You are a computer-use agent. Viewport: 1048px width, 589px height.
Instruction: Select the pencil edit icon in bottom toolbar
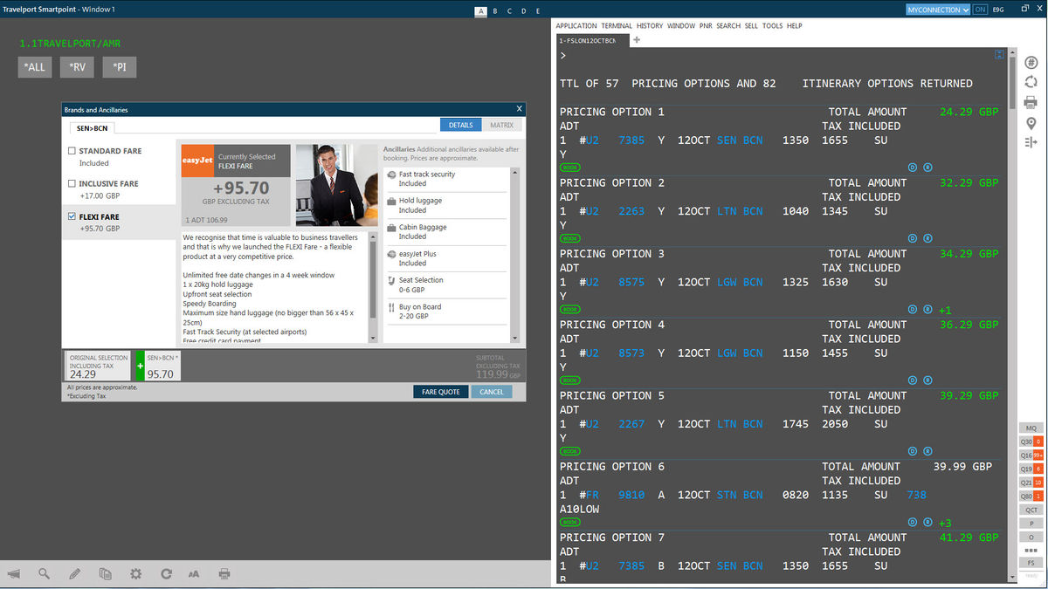(75, 573)
